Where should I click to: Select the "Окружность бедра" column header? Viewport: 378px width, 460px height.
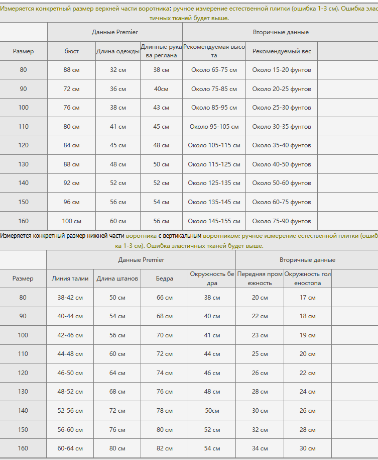(x=212, y=279)
